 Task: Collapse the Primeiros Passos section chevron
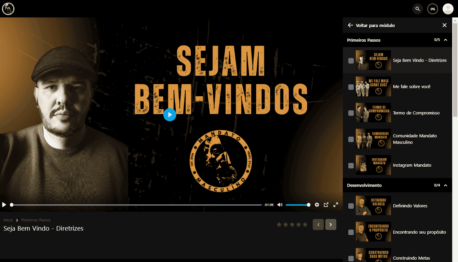point(445,40)
